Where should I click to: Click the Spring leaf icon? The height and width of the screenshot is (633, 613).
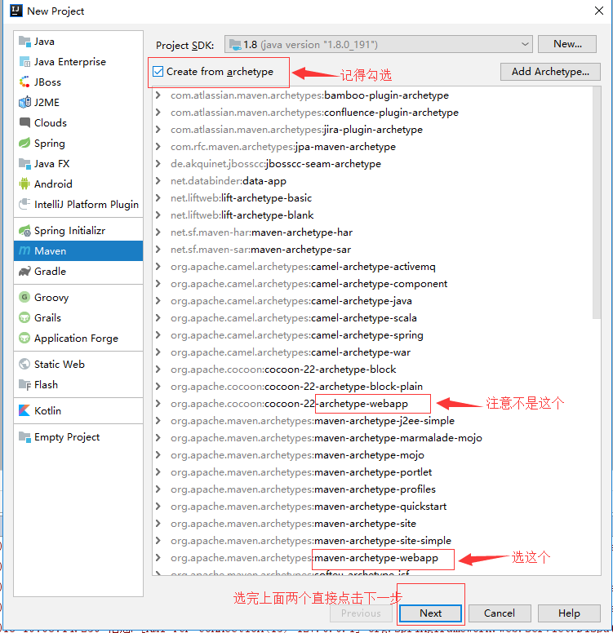24,143
